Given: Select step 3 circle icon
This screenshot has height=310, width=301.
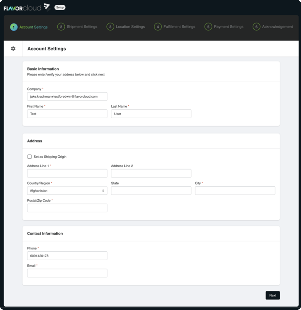Looking at the screenshot, I should click(110, 27).
